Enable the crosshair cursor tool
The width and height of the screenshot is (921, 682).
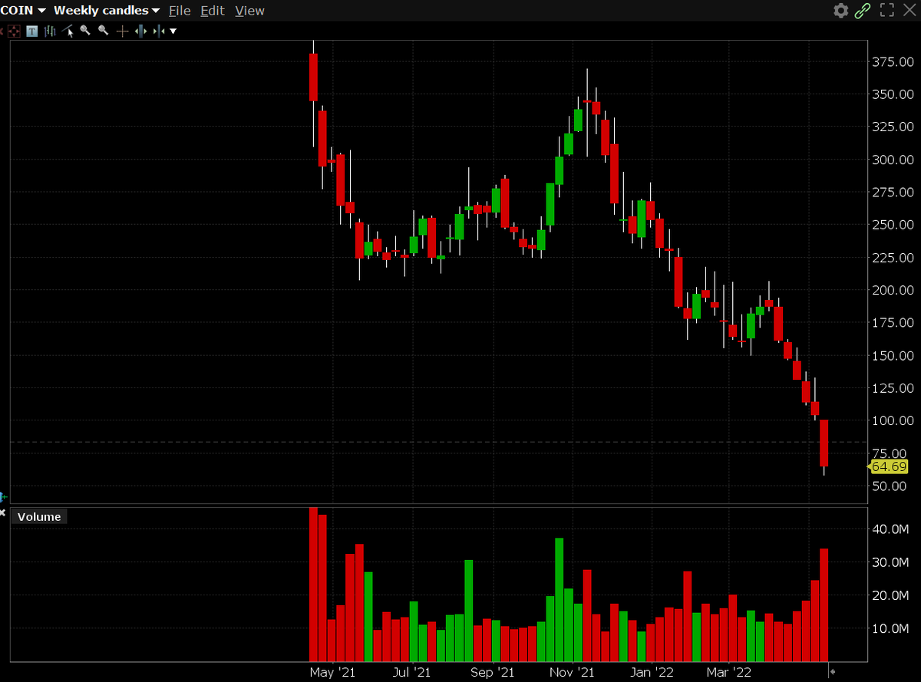[122, 31]
